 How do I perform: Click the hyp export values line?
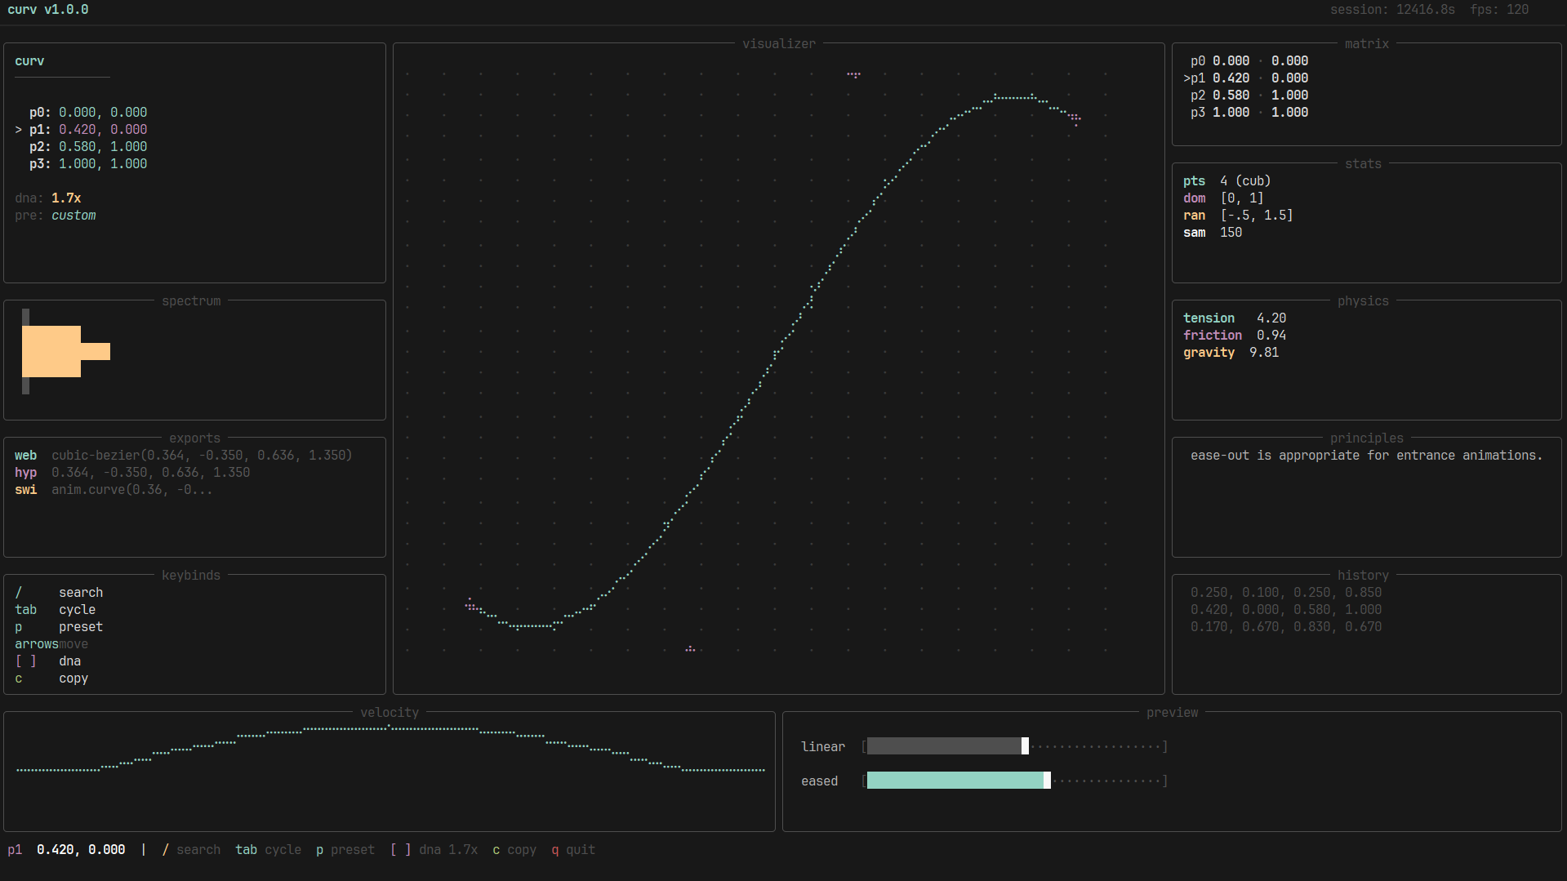pos(132,473)
